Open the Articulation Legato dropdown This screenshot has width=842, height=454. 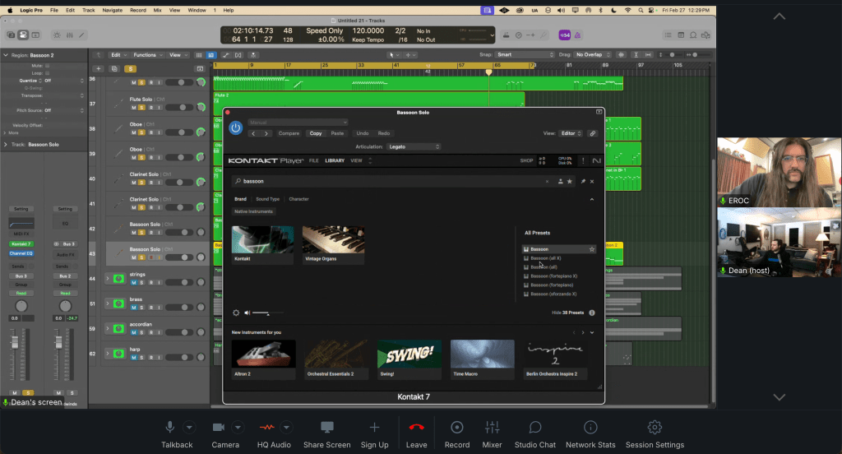click(x=414, y=147)
